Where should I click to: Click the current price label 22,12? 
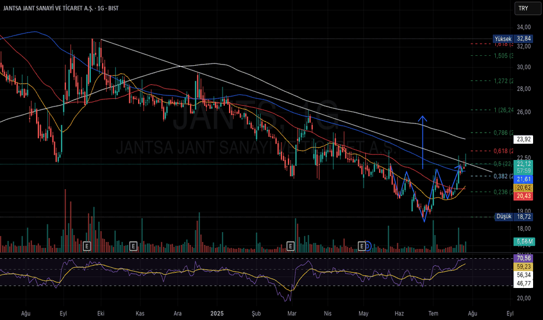pyautogui.click(x=524, y=164)
